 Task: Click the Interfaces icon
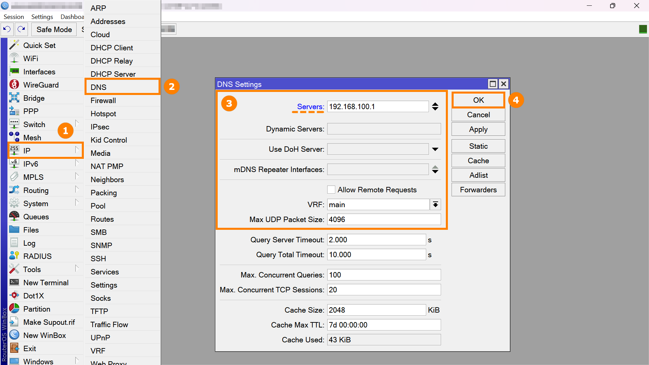(x=14, y=72)
